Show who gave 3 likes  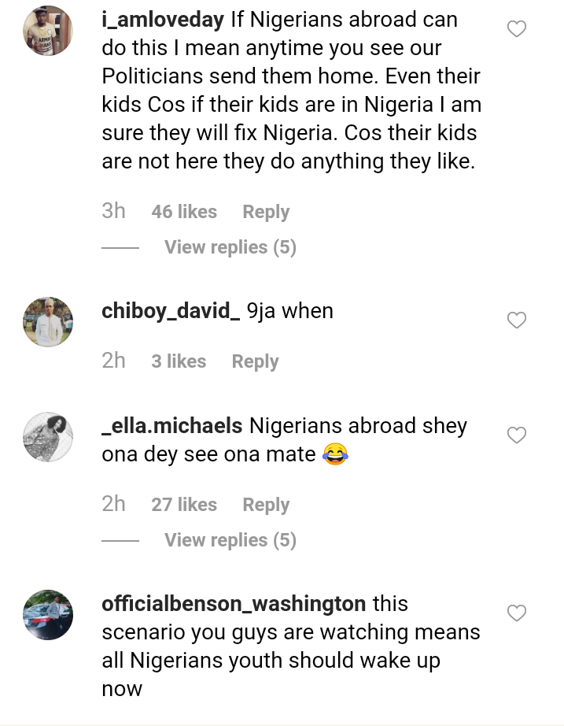coord(179,361)
